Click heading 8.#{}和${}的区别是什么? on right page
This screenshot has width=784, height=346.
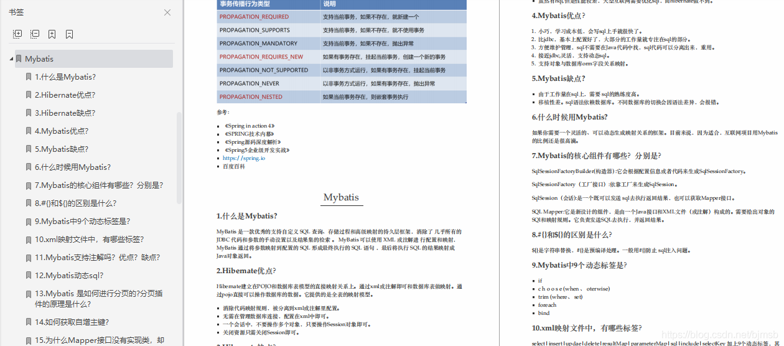click(572, 235)
